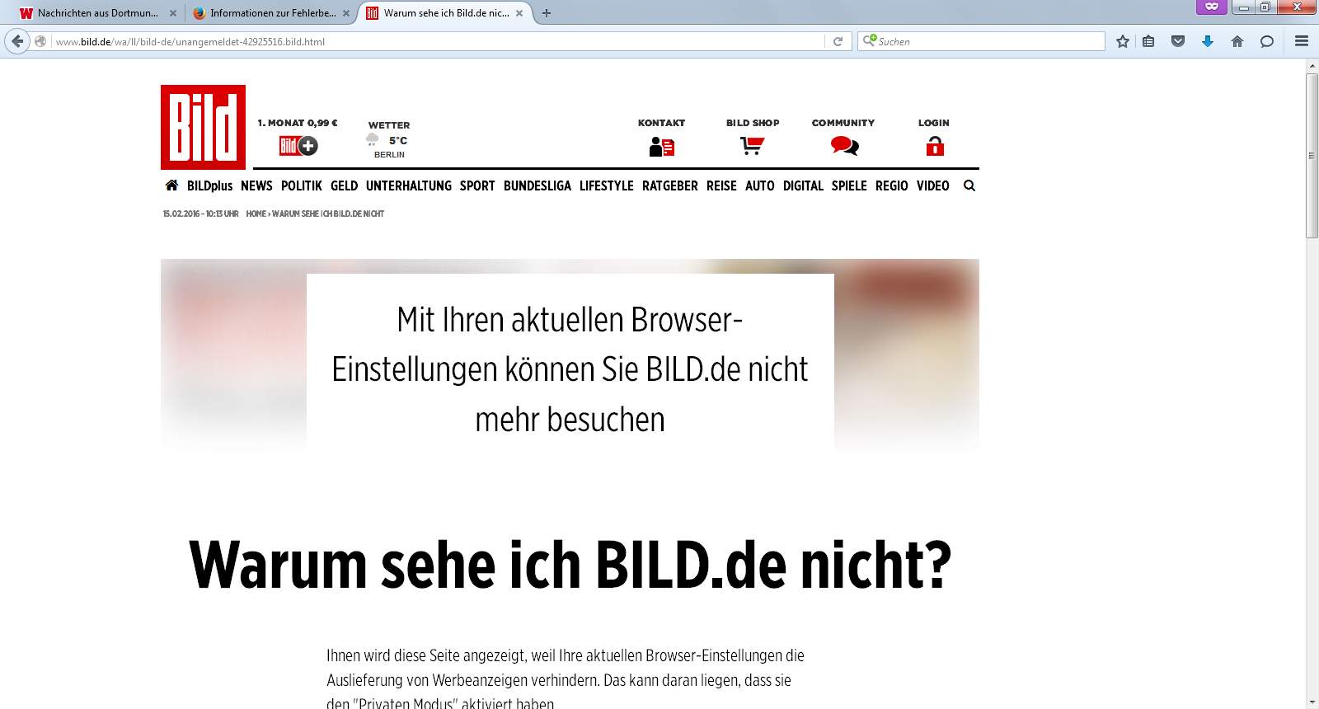Click the Warum sehe ich BILD.de nicht? headline
Viewport: 1319px width, 709px height.
tap(570, 565)
